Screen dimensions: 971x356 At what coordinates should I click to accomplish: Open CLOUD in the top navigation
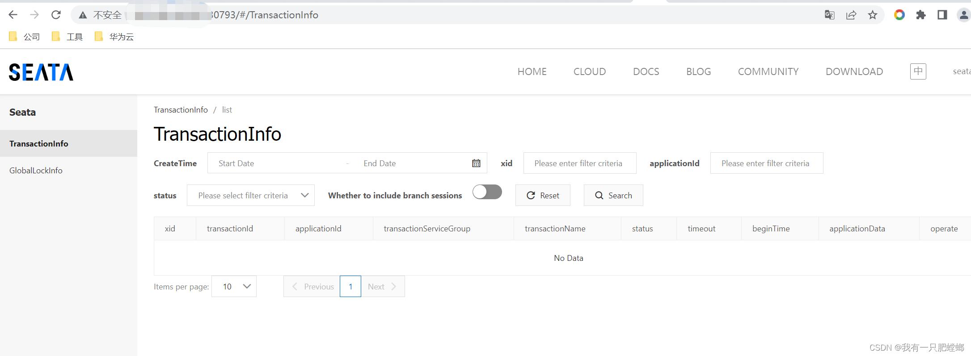[590, 71]
